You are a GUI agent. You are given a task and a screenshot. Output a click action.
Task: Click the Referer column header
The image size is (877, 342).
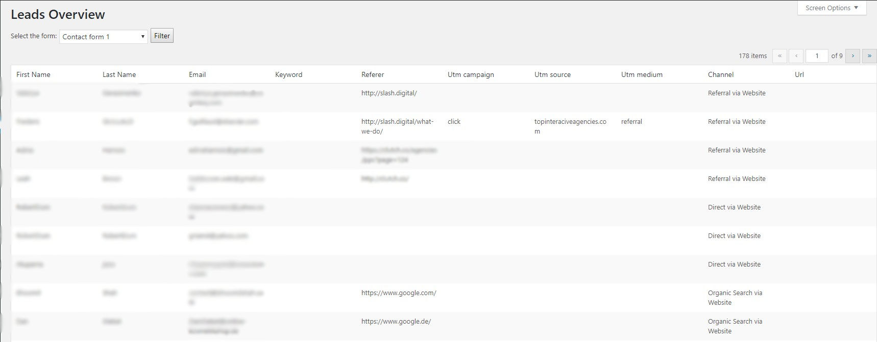coord(373,74)
